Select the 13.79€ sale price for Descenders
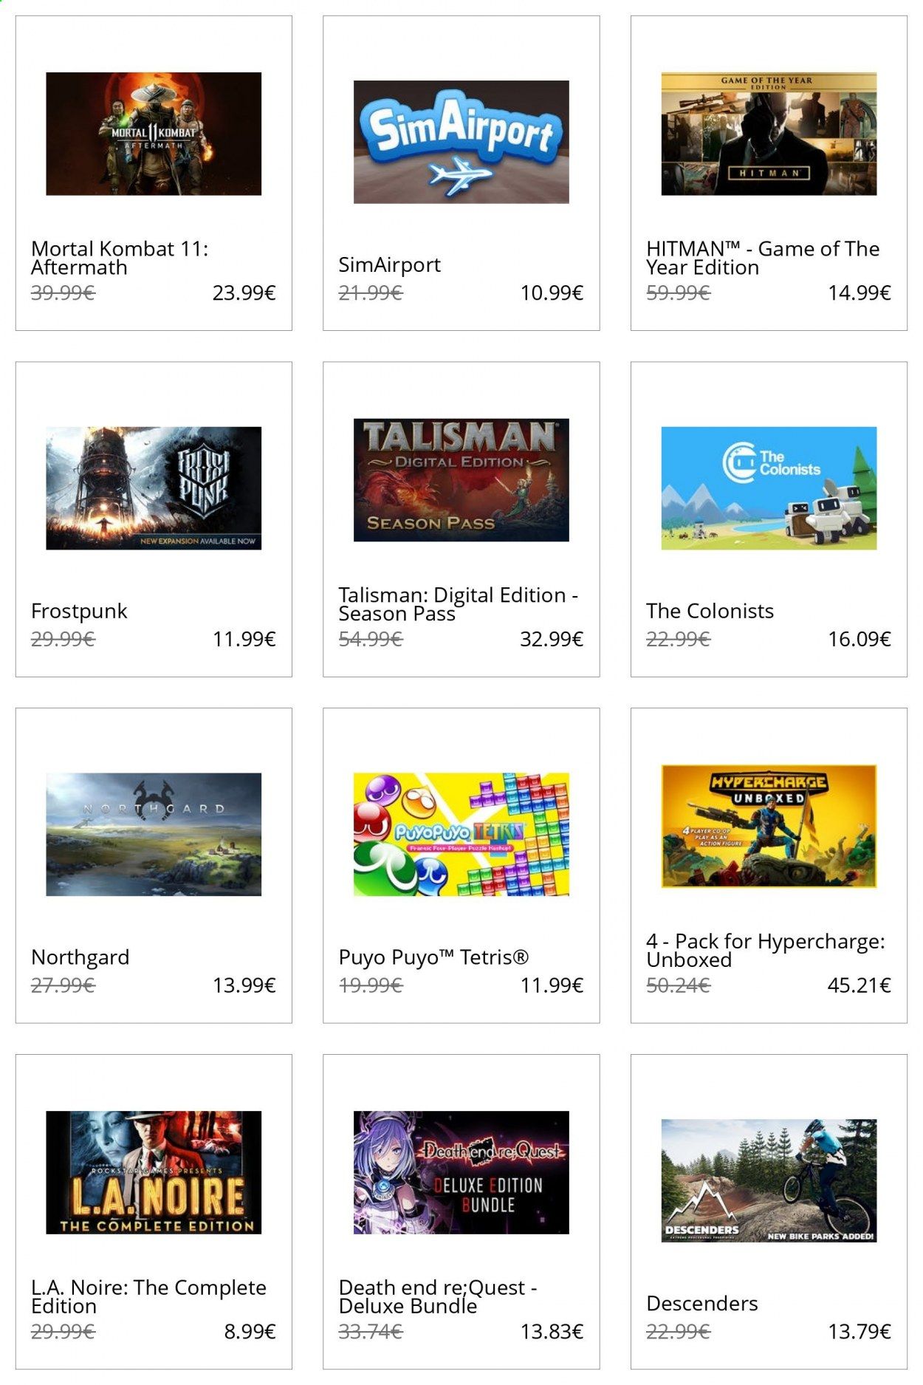 (859, 1332)
